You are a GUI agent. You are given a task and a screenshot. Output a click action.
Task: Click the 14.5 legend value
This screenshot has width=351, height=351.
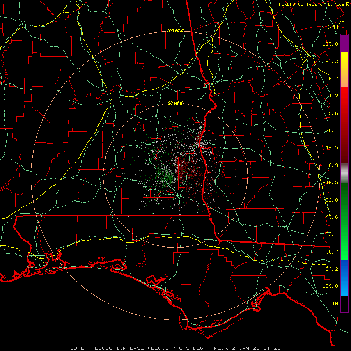coord(332,148)
